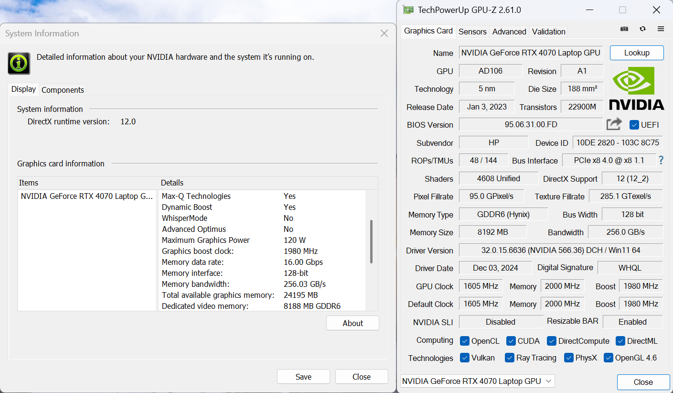The height and width of the screenshot is (393, 673).
Task: Toggle the CUDA checkbox
Action: (511, 341)
